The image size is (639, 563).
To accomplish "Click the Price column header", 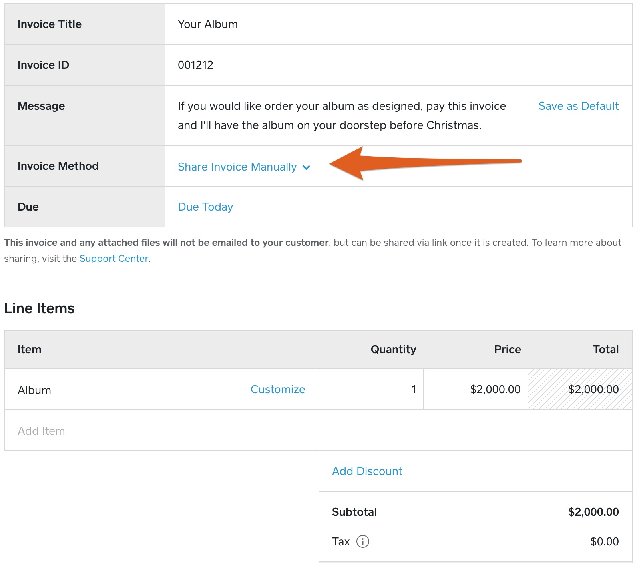I will click(508, 349).
